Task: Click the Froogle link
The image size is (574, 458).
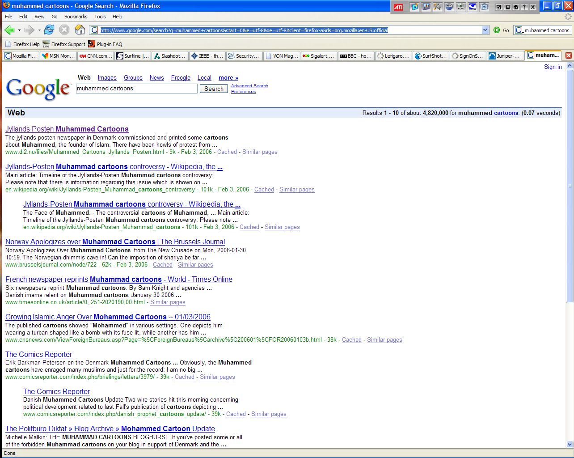Action: tap(181, 78)
